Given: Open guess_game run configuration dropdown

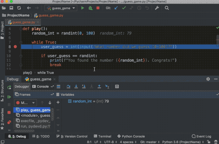Looking at the screenshot, I should (x=61, y=8).
